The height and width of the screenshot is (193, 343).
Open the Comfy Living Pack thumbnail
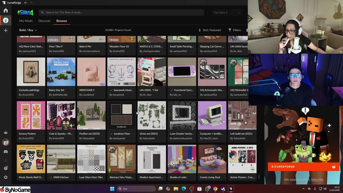tap(212, 159)
